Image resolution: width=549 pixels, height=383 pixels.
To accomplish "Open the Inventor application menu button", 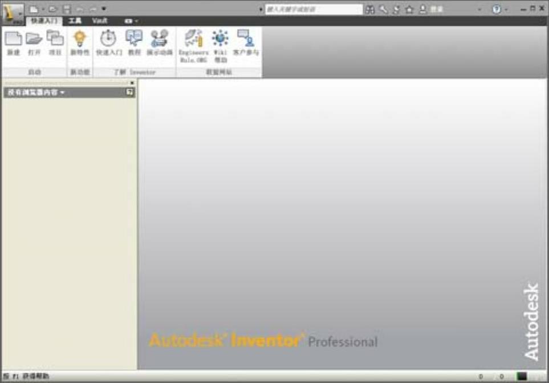I will (x=13, y=14).
